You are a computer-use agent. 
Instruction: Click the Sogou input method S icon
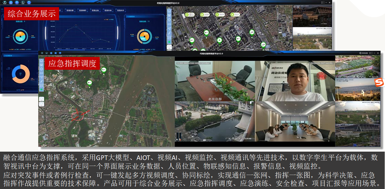point(380,82)
